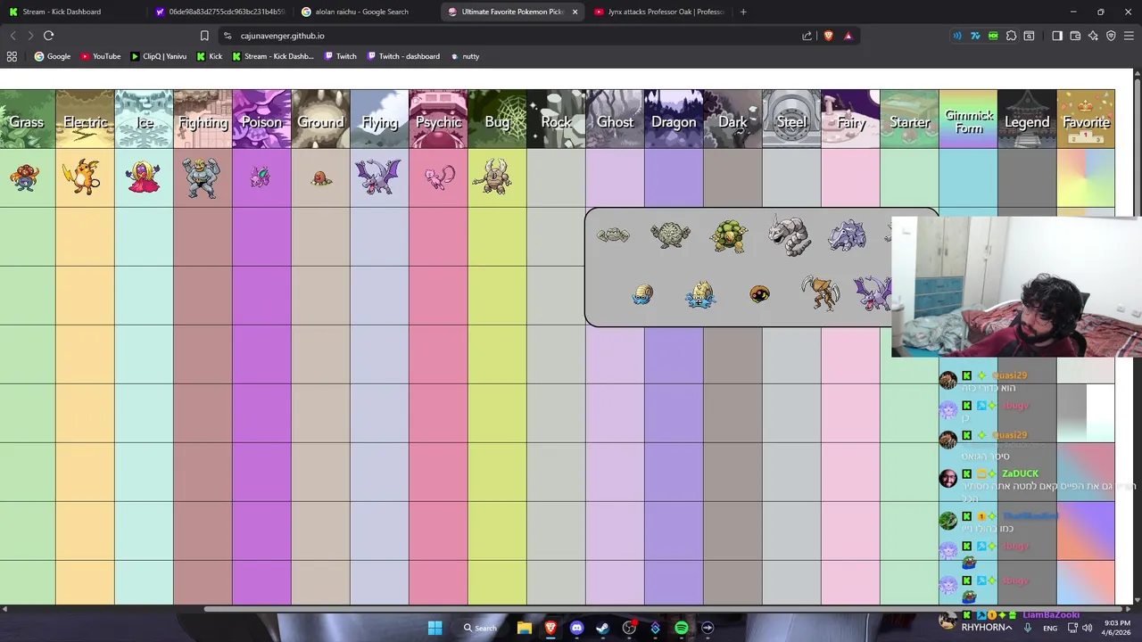Image resolution: width=1142 pixels, height=642 pixels.
Task: Pick Rhyhorn from the Rock picker
Action: pos(847,235)
